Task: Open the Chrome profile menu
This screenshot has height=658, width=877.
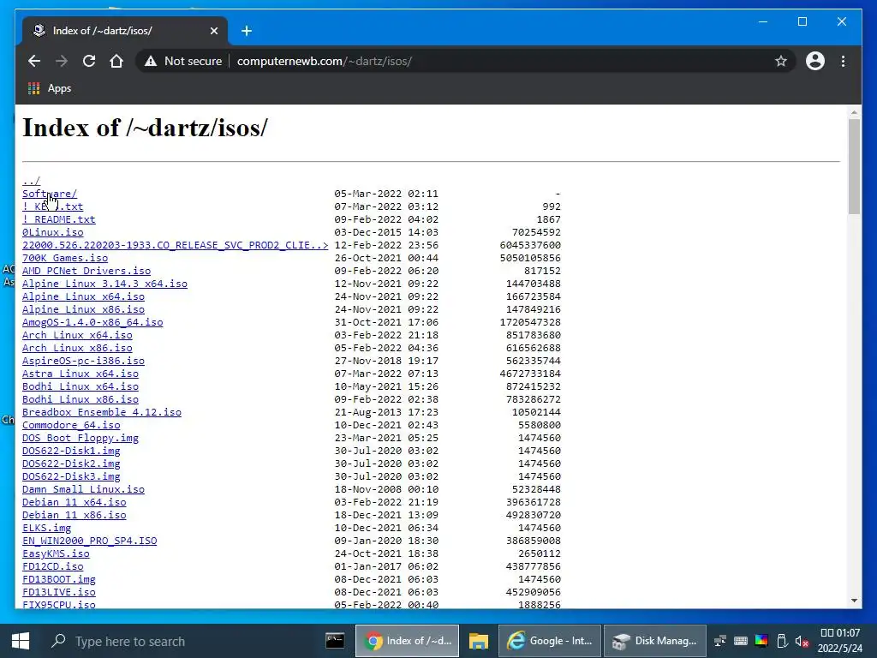Action: tap(815, 61)
